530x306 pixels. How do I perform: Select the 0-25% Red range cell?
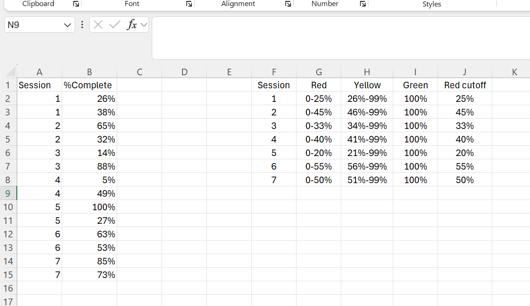click(319, 99)
